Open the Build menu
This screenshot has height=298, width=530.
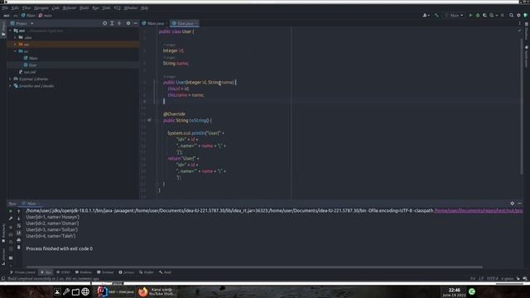click(84, 7)
